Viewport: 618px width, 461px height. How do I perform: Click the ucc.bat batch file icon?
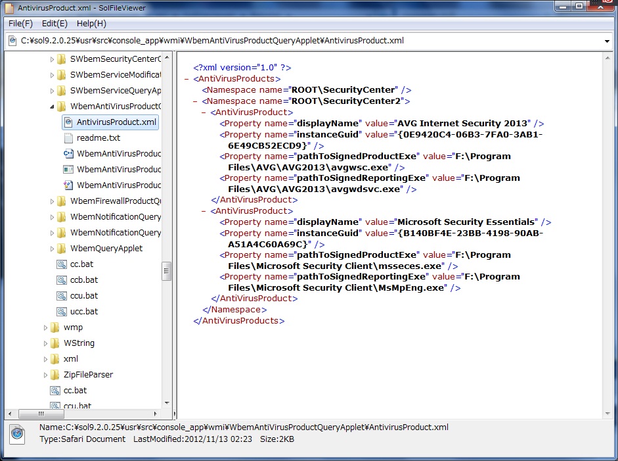click(x=62, y=312)
